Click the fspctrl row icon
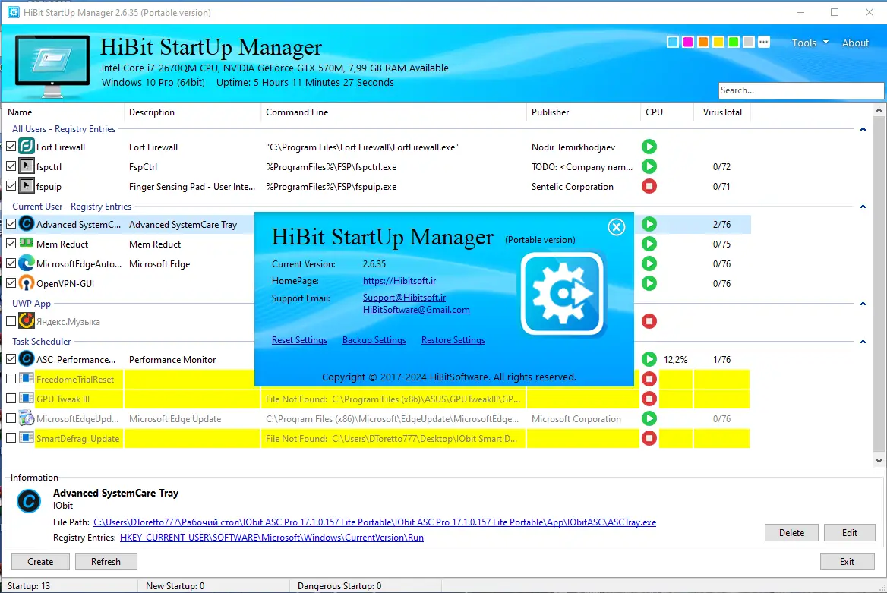Viewport: 887px width, 593px height. 27,166
